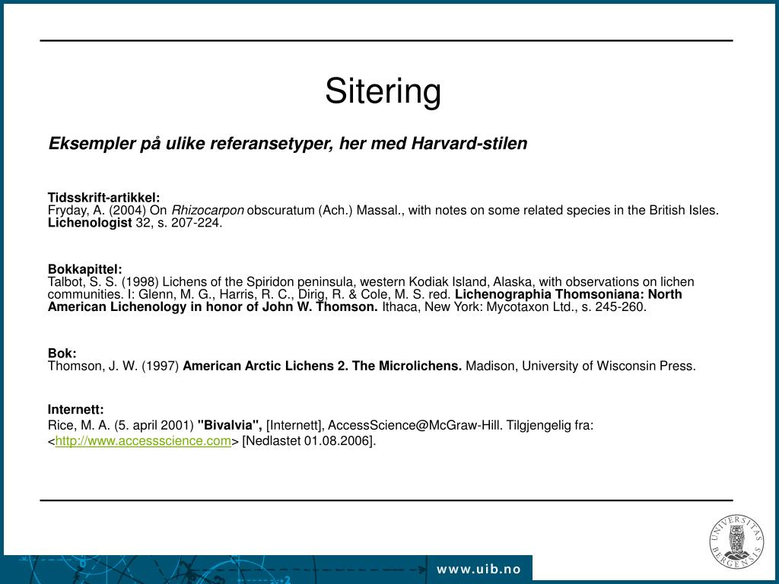Viewport: 779px width, 584px height.
Task: Click the page range s. 245-260
Action: coord(614,307)
